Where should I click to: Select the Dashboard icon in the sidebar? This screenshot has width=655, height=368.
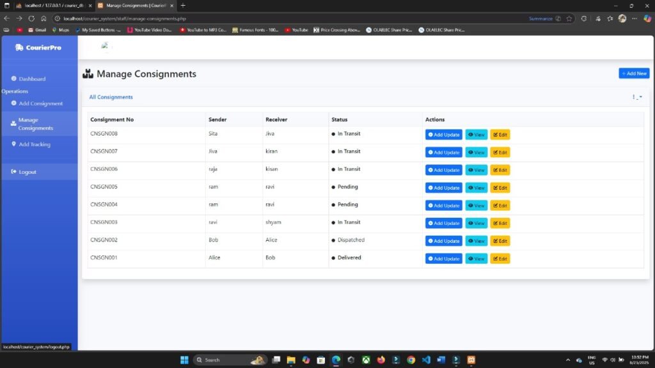point(15,79)
